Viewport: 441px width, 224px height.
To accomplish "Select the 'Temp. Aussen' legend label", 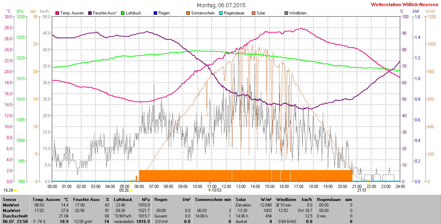I will 72,13.
